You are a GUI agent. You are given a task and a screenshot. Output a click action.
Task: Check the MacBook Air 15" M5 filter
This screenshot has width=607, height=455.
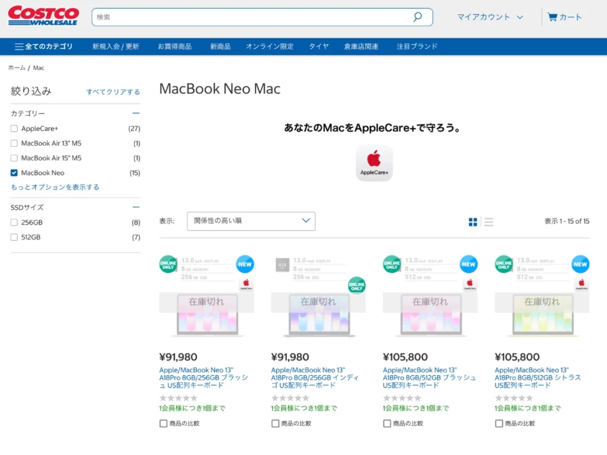(14, 158)
